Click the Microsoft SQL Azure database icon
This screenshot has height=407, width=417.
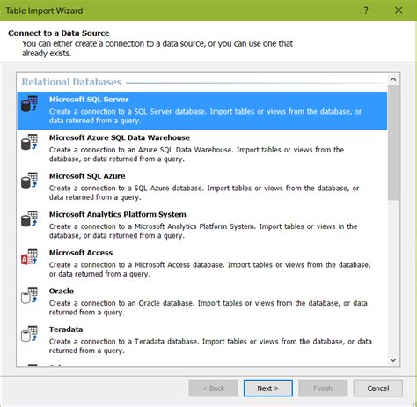click(29, 181)
